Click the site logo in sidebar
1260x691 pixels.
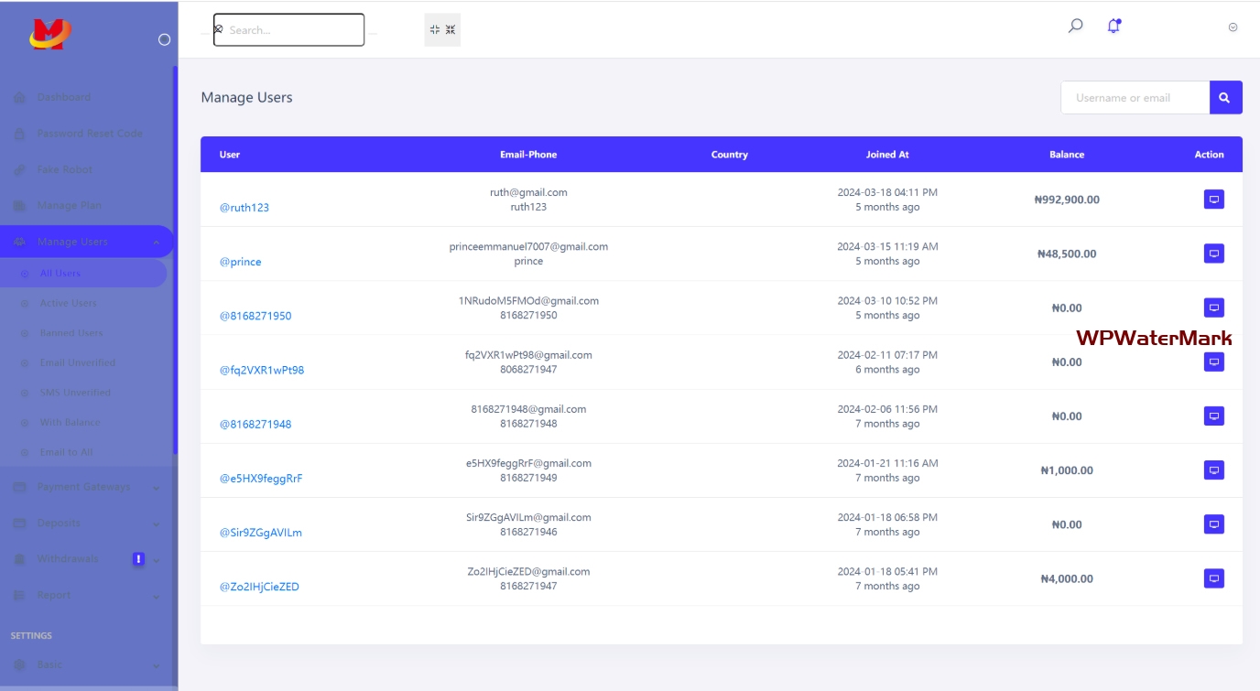tap(50, 35)
